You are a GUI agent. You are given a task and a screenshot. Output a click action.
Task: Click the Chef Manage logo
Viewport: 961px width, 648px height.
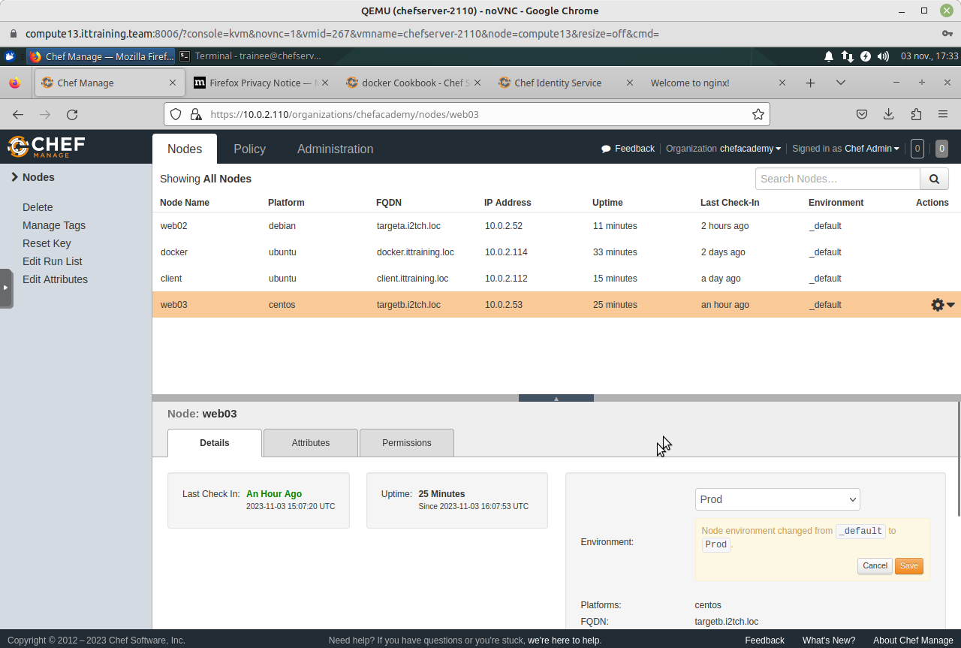point(47,146)
